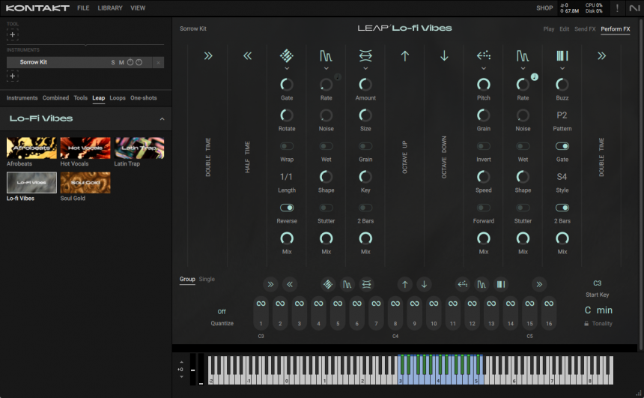Click the Half Time double-left arrows icon

click(x=247, y=56)
